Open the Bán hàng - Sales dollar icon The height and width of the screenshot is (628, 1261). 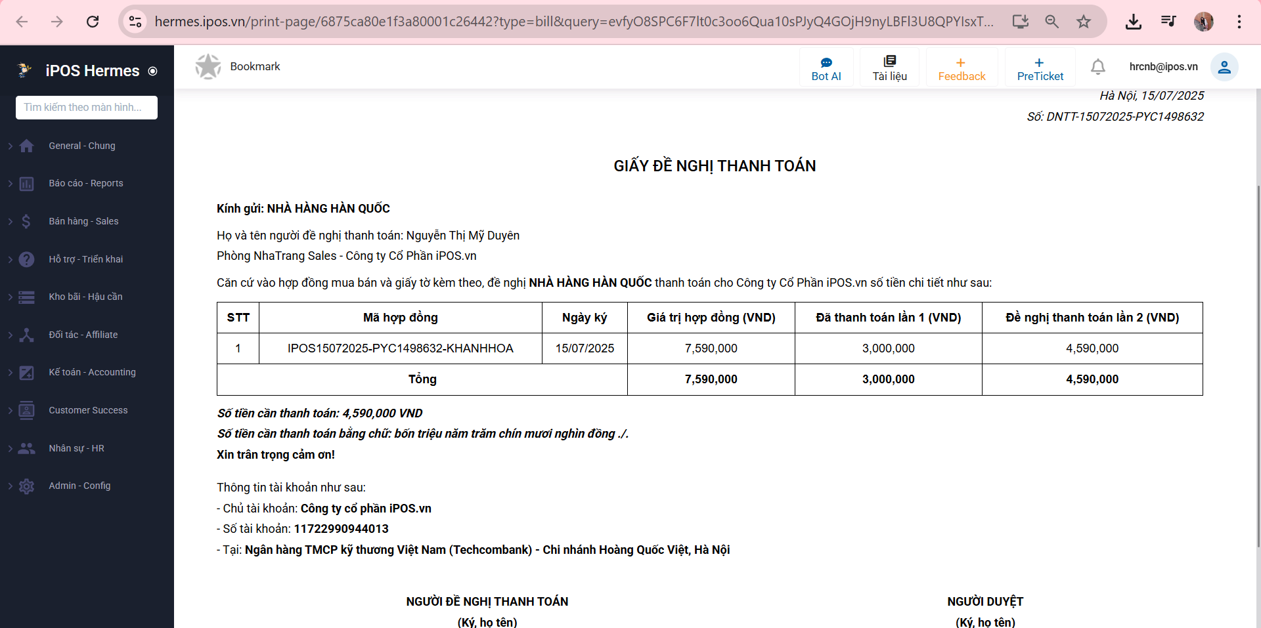tap(26, 221)
